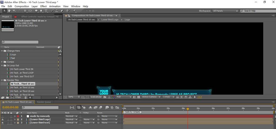Open the Active Camera dropdown
The height and width of the screenshot is (129, 276).
(151, 97)
